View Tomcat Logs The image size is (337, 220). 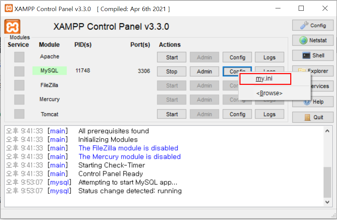(x=269, y=114)
